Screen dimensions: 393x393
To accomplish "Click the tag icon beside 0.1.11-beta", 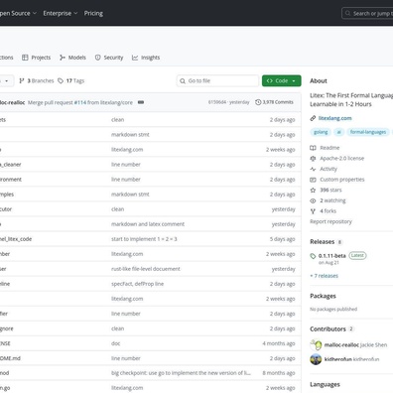I will click(313, 256).
